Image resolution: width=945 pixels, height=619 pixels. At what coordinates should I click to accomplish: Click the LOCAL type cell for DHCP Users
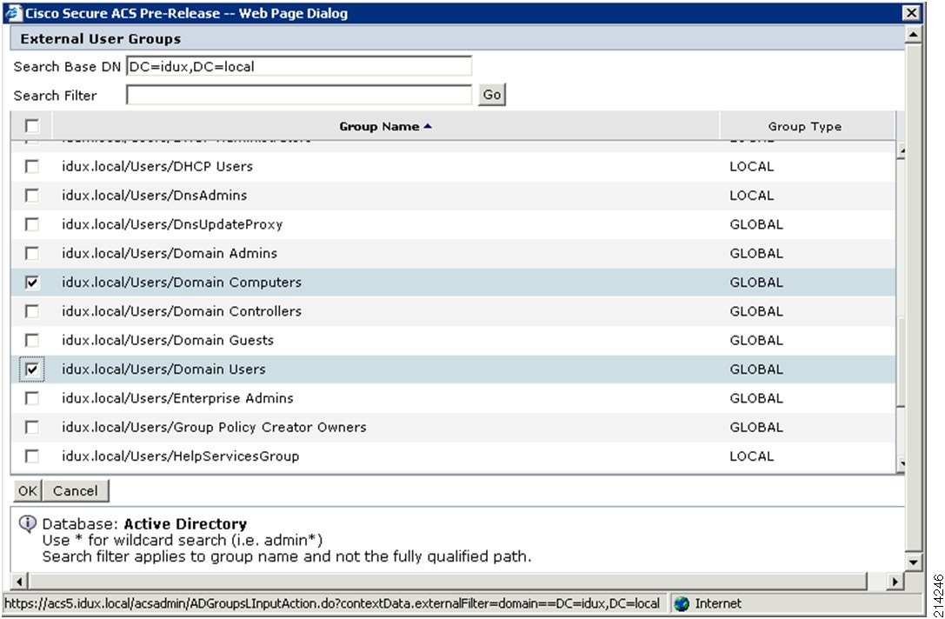pos(751,166)
